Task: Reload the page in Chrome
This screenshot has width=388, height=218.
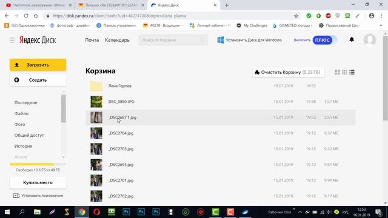Action: coord(26,16)
